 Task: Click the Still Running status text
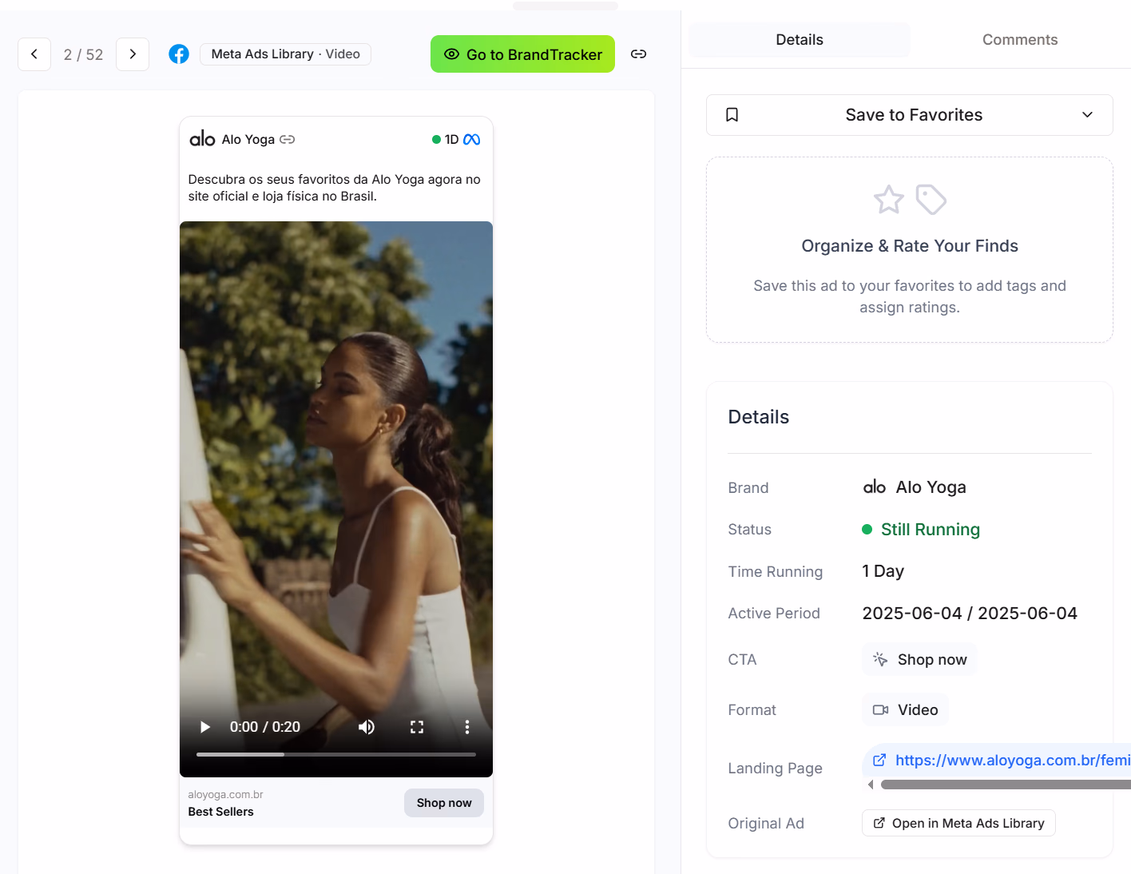point(930,530)
